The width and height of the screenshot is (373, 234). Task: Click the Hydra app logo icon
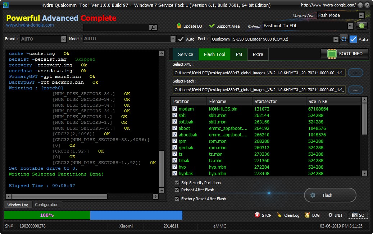click(x=5, y=5)
